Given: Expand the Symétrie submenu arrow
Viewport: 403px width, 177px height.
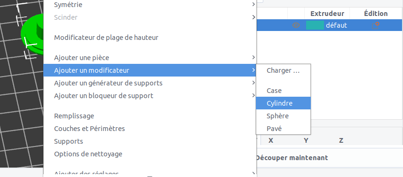Looking at the screenshot, I should (x=253, y=4).
